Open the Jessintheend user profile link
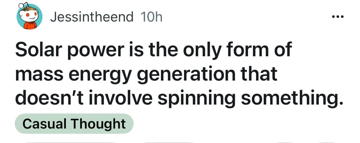 coord(91,18)
